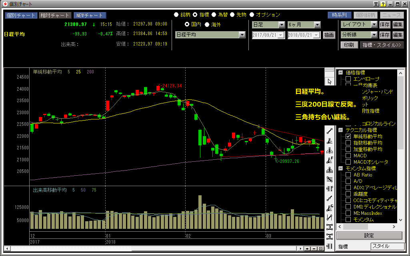This screenshot has width=410, height=256.
Task: Switch to 相対チャート tab
Action: point(55,16)
